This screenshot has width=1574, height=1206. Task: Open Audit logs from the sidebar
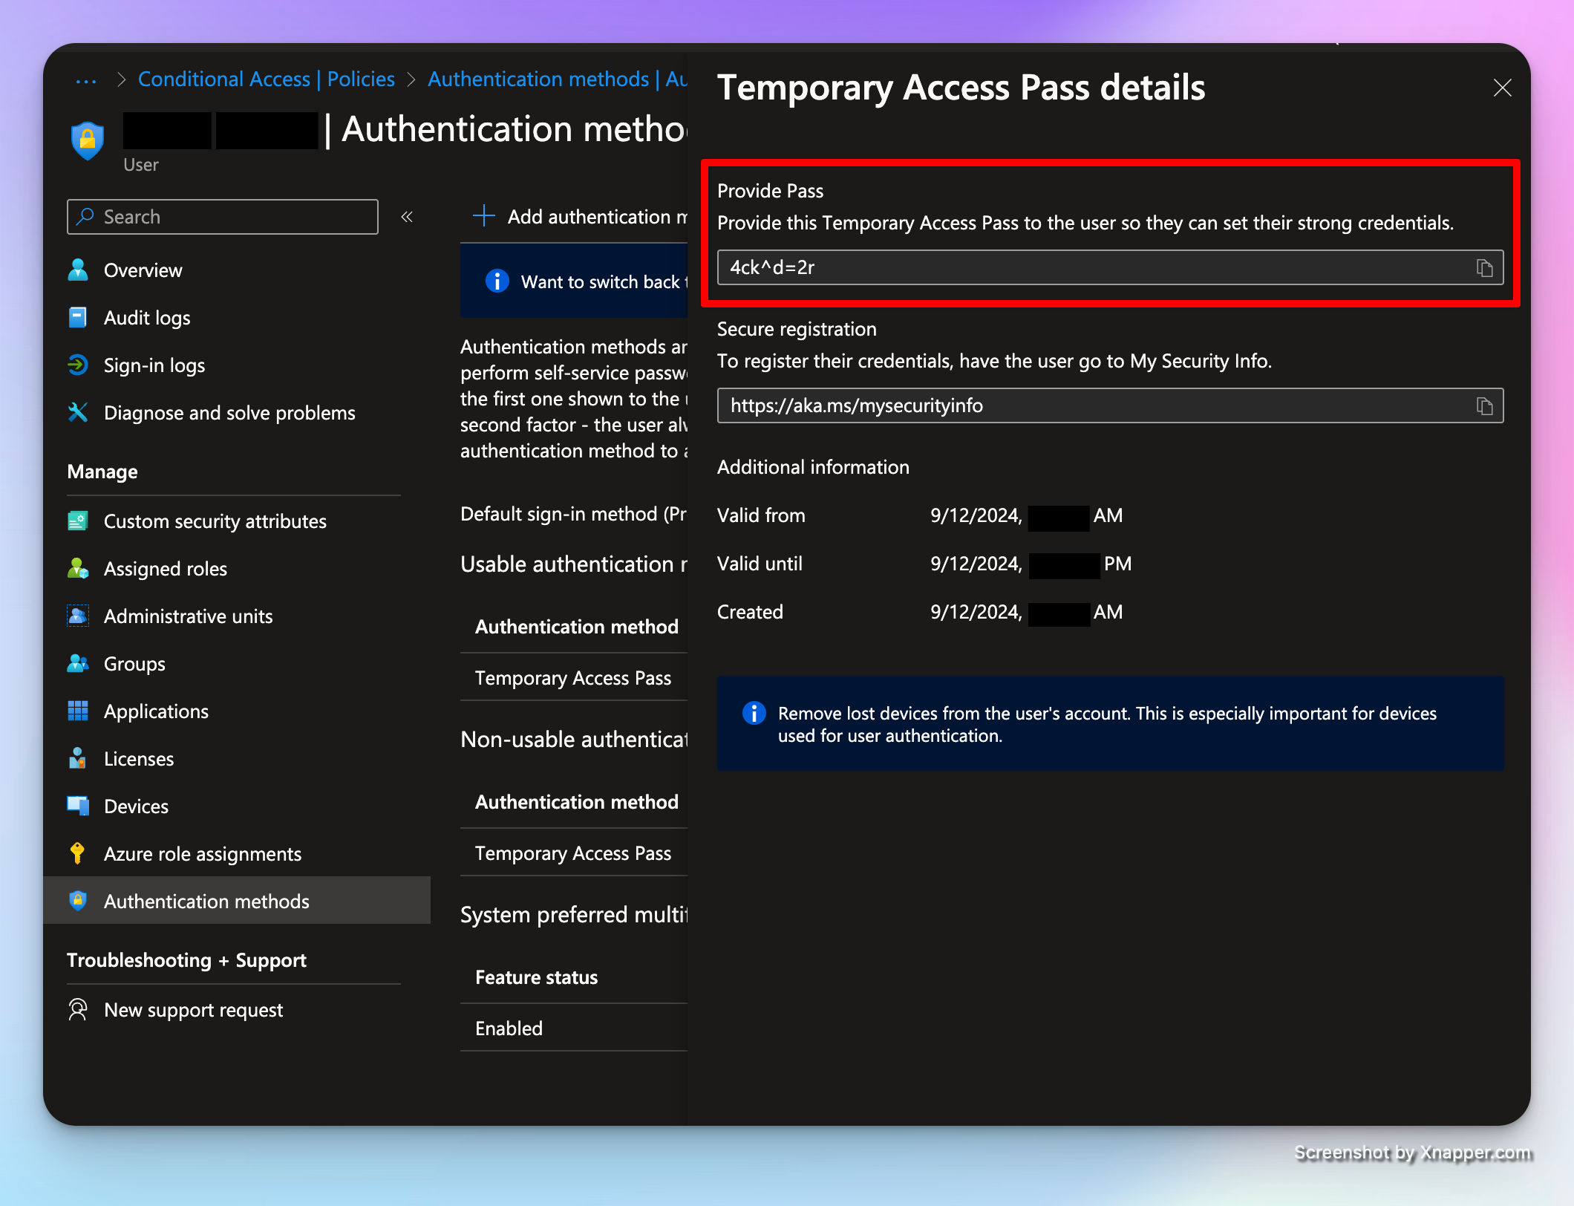147,318
